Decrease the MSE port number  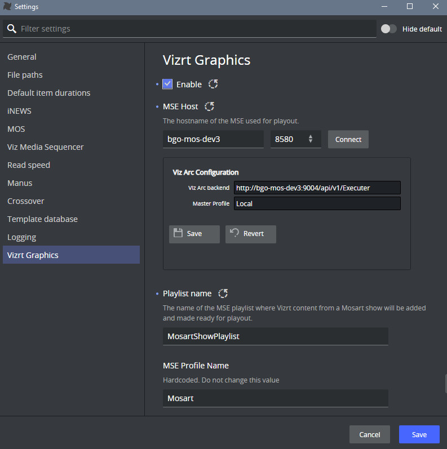pyautogui.click(x=311, y=142)
